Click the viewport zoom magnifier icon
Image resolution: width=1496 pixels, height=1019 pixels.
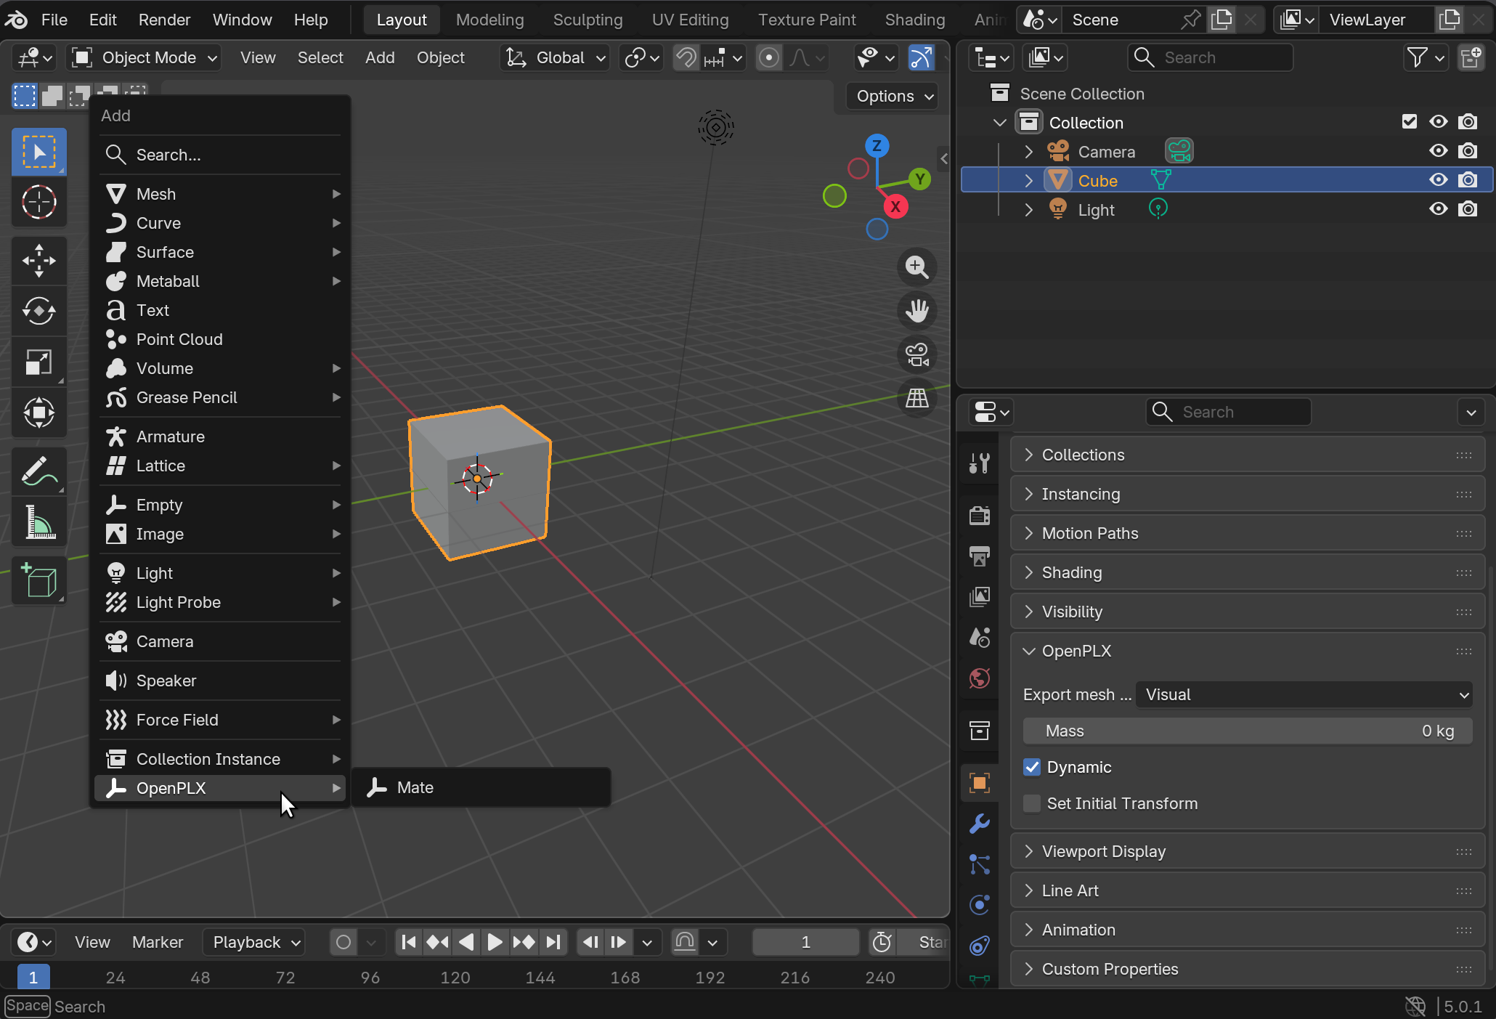pos(916,267)
